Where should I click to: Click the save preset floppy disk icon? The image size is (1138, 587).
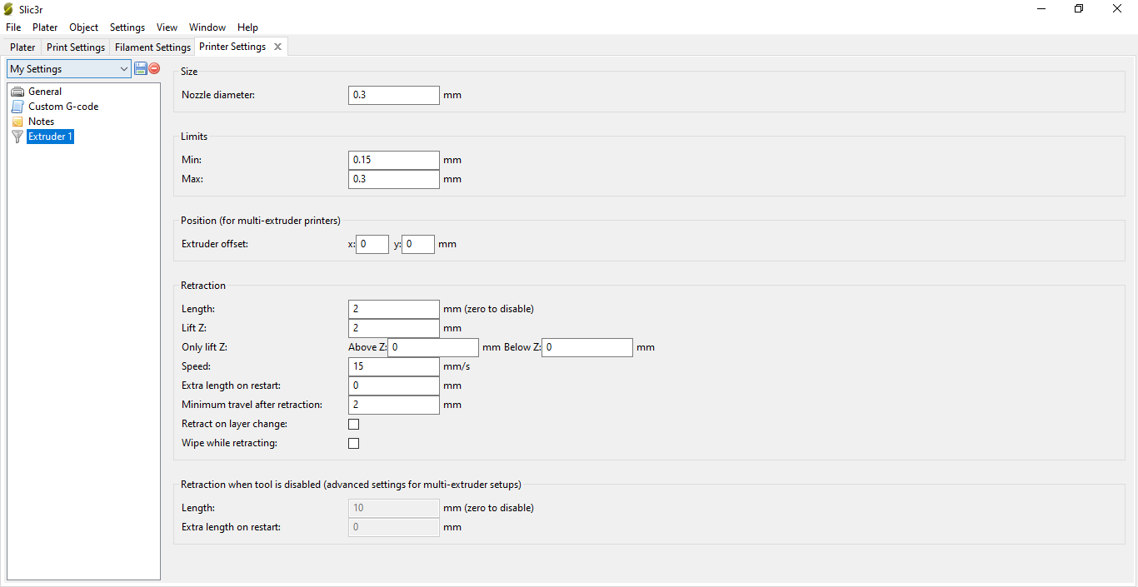(x=140, y=68)
